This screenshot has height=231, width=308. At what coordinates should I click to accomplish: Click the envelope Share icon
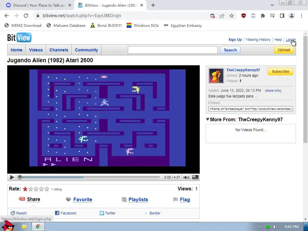(22, 199)
